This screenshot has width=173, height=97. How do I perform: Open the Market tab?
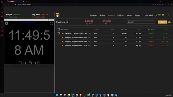pyautogui.click(x=138, y=15)
